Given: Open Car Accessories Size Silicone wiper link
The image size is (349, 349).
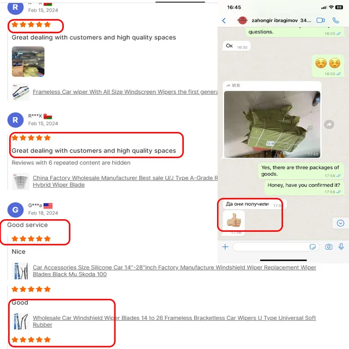Looking at the screenshot, I should point(174,270).
